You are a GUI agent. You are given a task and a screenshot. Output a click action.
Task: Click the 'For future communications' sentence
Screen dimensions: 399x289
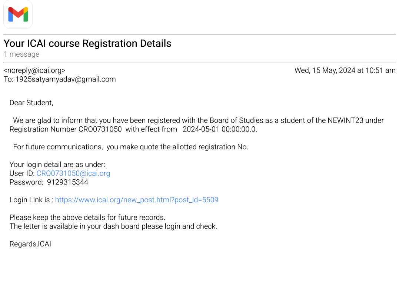130,147
